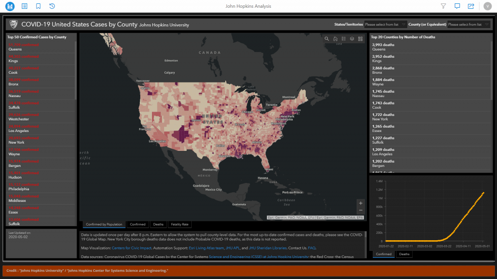Select 2,868 deaths Bronx entry
Viewport: 497px width, 279px height.
tap(431, 70)
